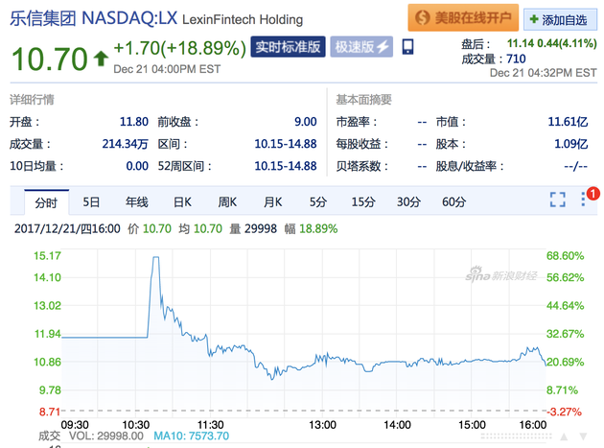Click the after-hours volume value 710

point(516,59)
